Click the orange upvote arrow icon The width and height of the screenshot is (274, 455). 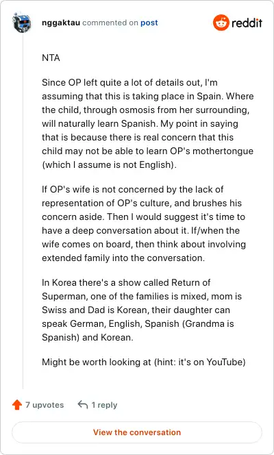coord(17,405)
